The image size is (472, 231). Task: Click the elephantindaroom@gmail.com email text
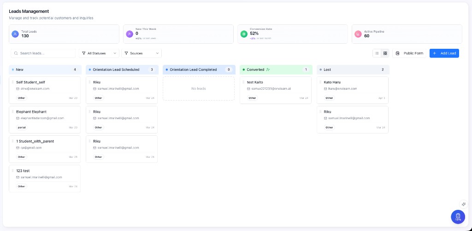click(42, 118)
